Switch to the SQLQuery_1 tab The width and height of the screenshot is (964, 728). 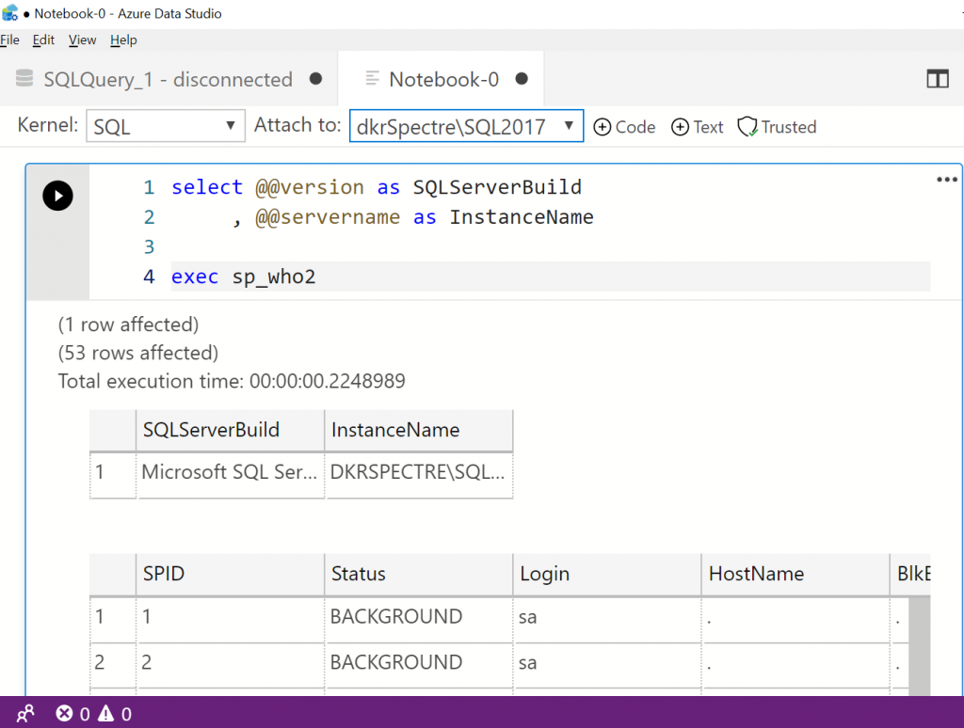(x=168, y=80)
